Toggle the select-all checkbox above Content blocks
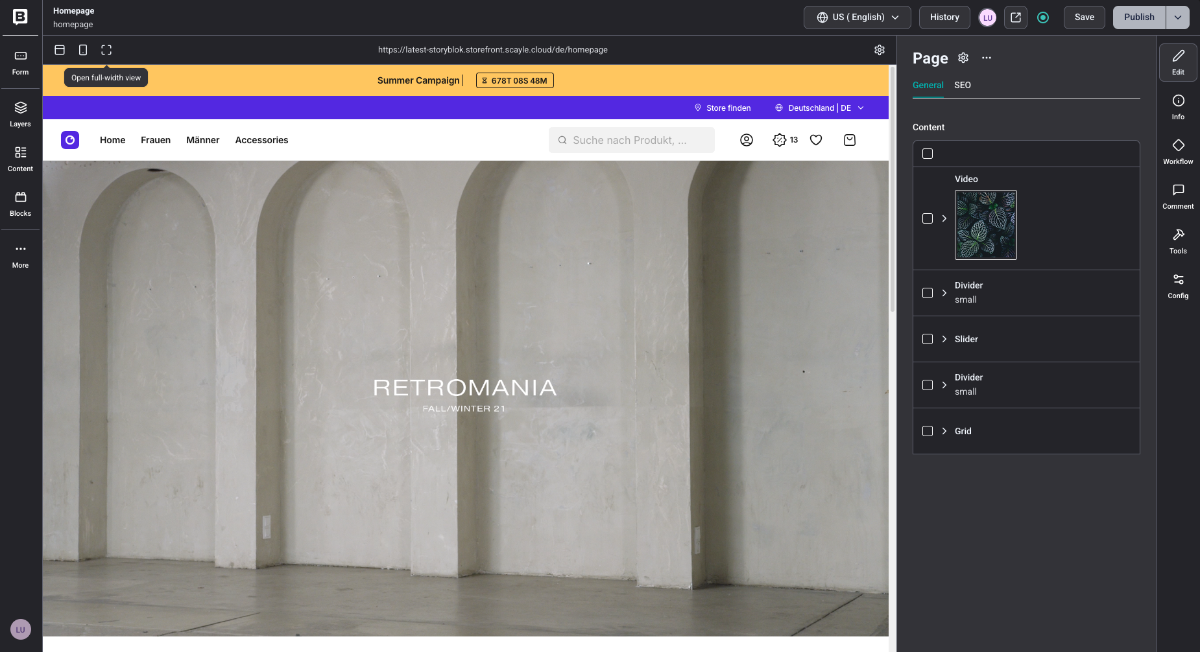 928,154
